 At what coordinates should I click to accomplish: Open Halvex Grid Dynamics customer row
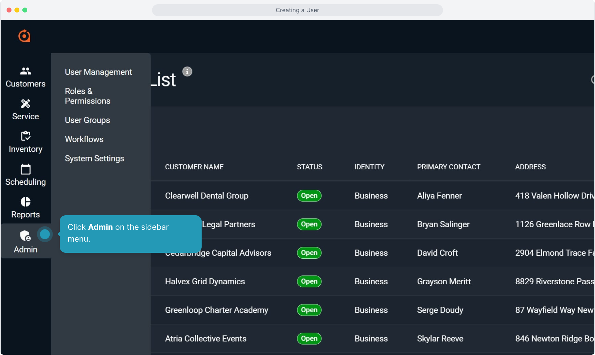pos(205,281)
